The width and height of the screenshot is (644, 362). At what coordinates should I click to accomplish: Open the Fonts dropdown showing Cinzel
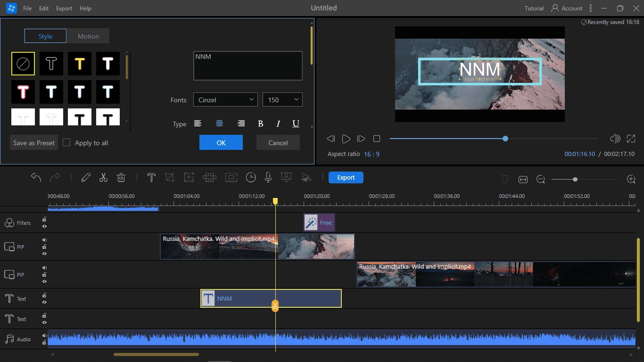tap(225, 99)
